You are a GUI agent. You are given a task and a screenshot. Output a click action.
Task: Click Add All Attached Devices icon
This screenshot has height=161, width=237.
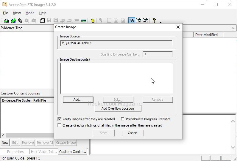13,21
